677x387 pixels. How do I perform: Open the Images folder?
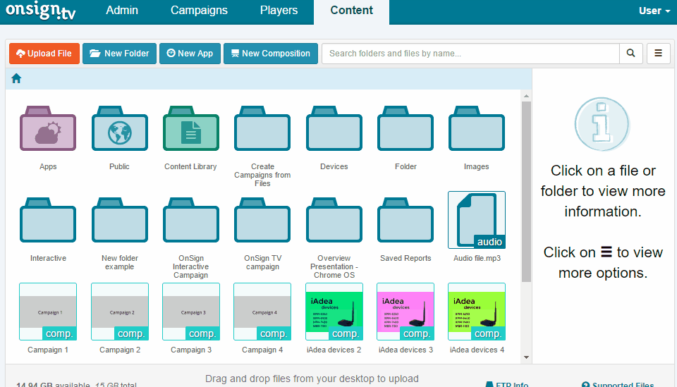tap(476, 128)
